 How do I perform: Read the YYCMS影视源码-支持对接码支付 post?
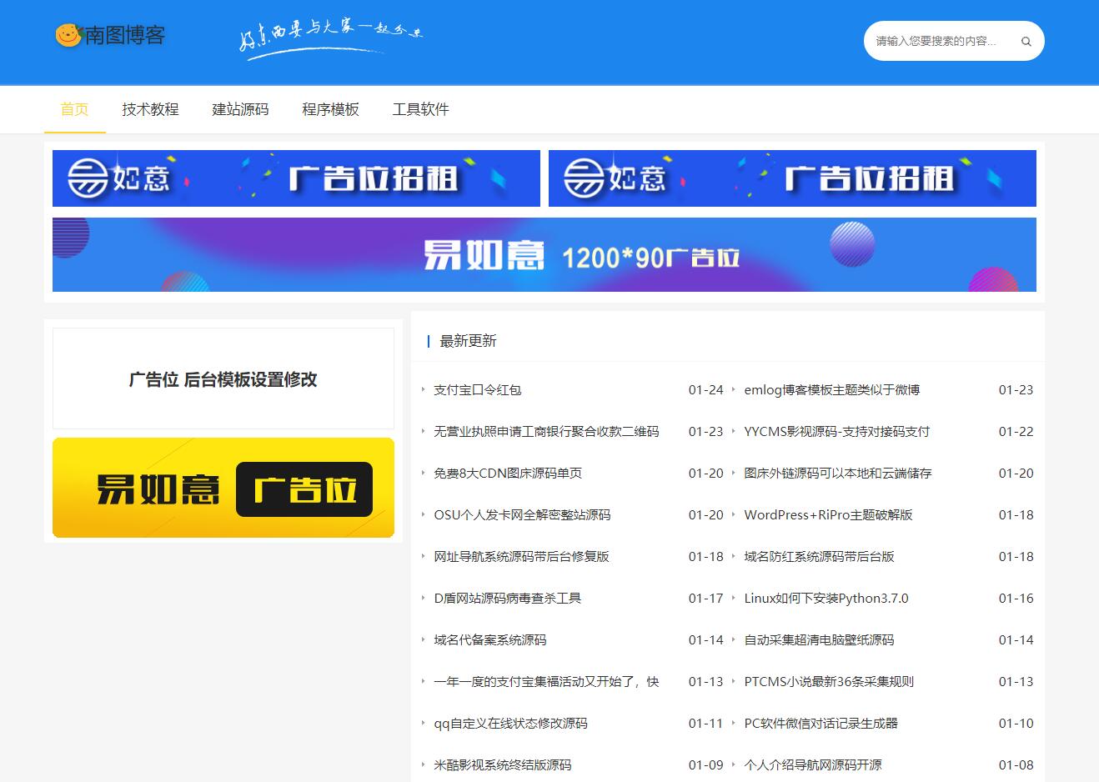point(836,432)
